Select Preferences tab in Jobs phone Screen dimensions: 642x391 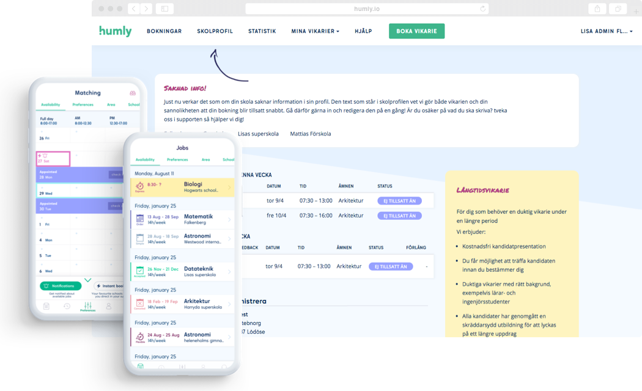177,159
